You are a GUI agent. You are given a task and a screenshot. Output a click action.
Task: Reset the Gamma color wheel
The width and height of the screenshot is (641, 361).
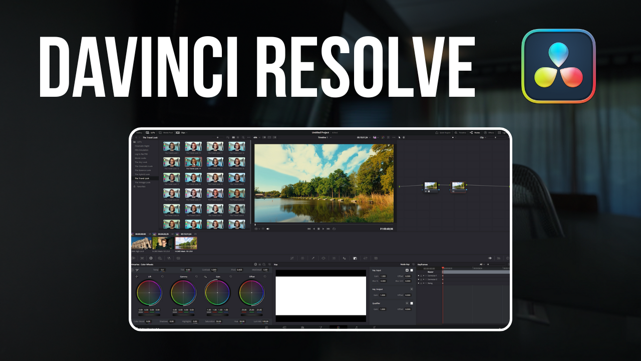click(x=196, y=276)
